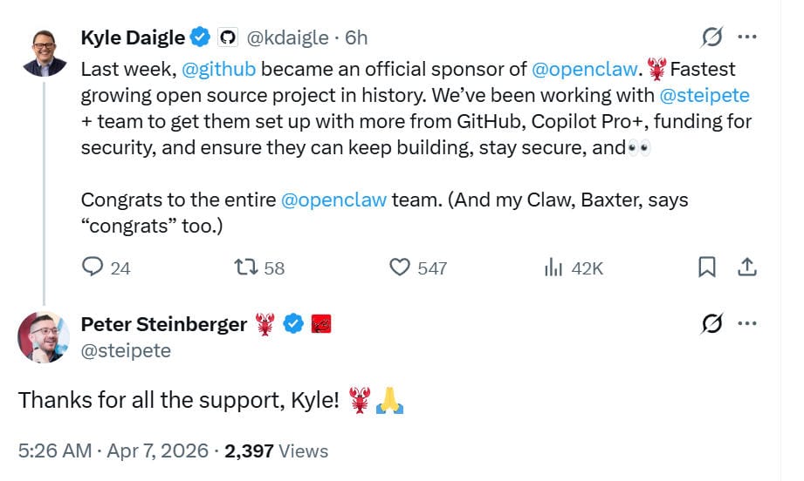Click the Grok icon on Peter's tweet
Image resolution: width=804 pixels, height=481 pixels.
coord(712,323)
